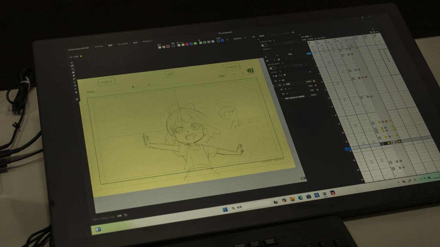Toggle the onion skin switch
The width and height of the screenshot is (440, 247).
(x=272, y=68)
